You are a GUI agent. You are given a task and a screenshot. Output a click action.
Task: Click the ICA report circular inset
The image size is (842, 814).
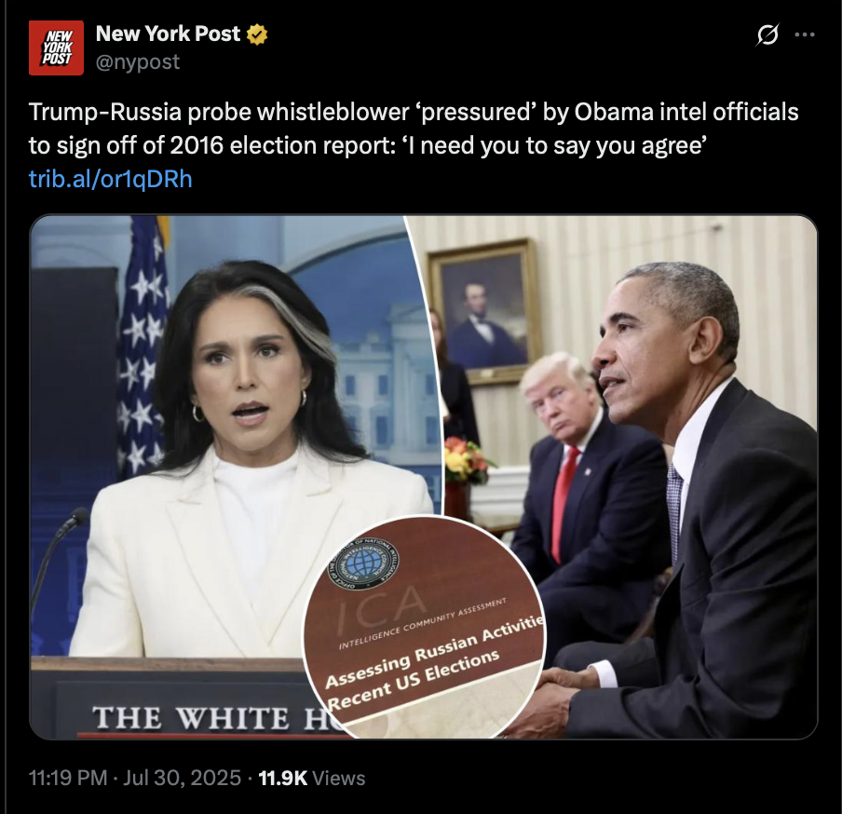coord(424,627)
